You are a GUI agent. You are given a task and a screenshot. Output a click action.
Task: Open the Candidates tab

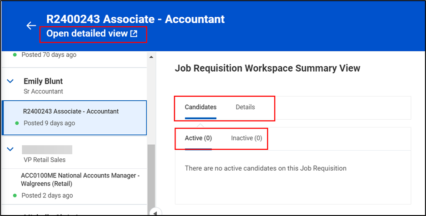pyautogui.click(x=200, y=107)
